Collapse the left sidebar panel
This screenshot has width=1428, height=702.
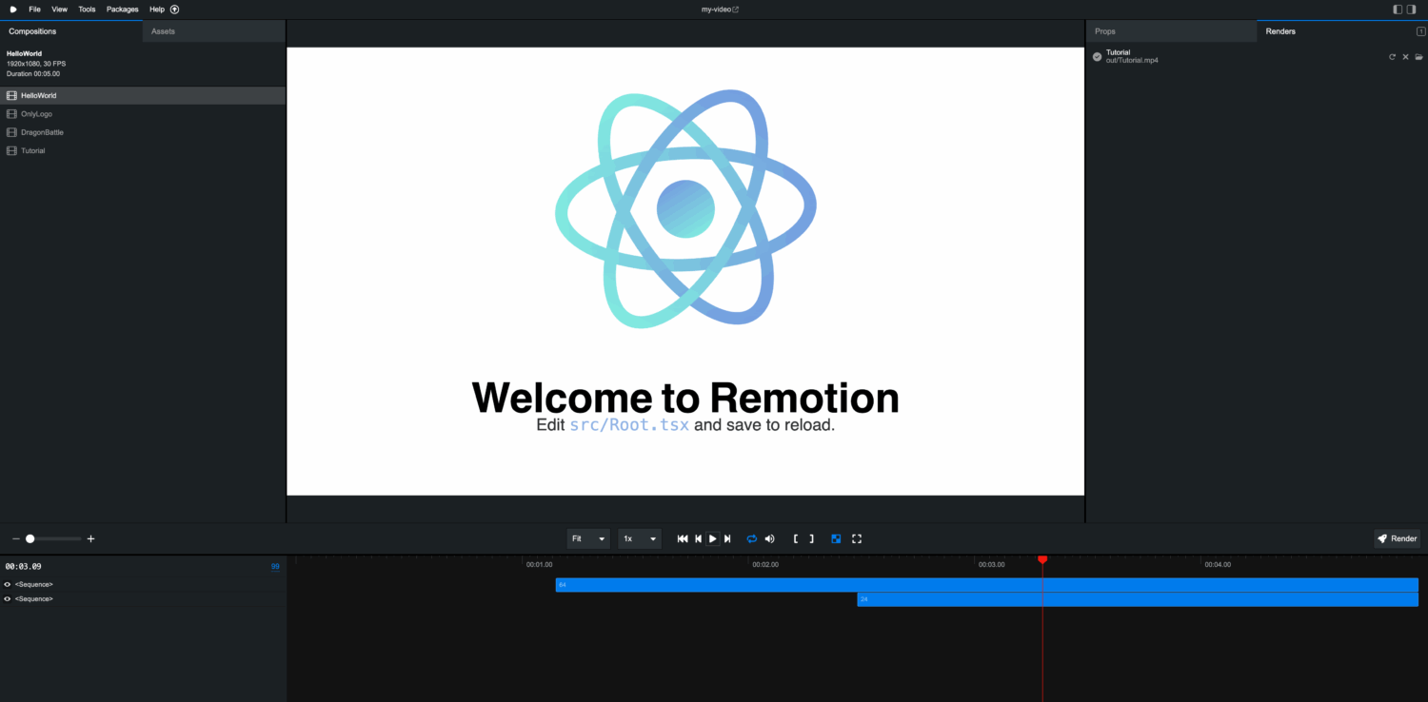coord(1398,10)
